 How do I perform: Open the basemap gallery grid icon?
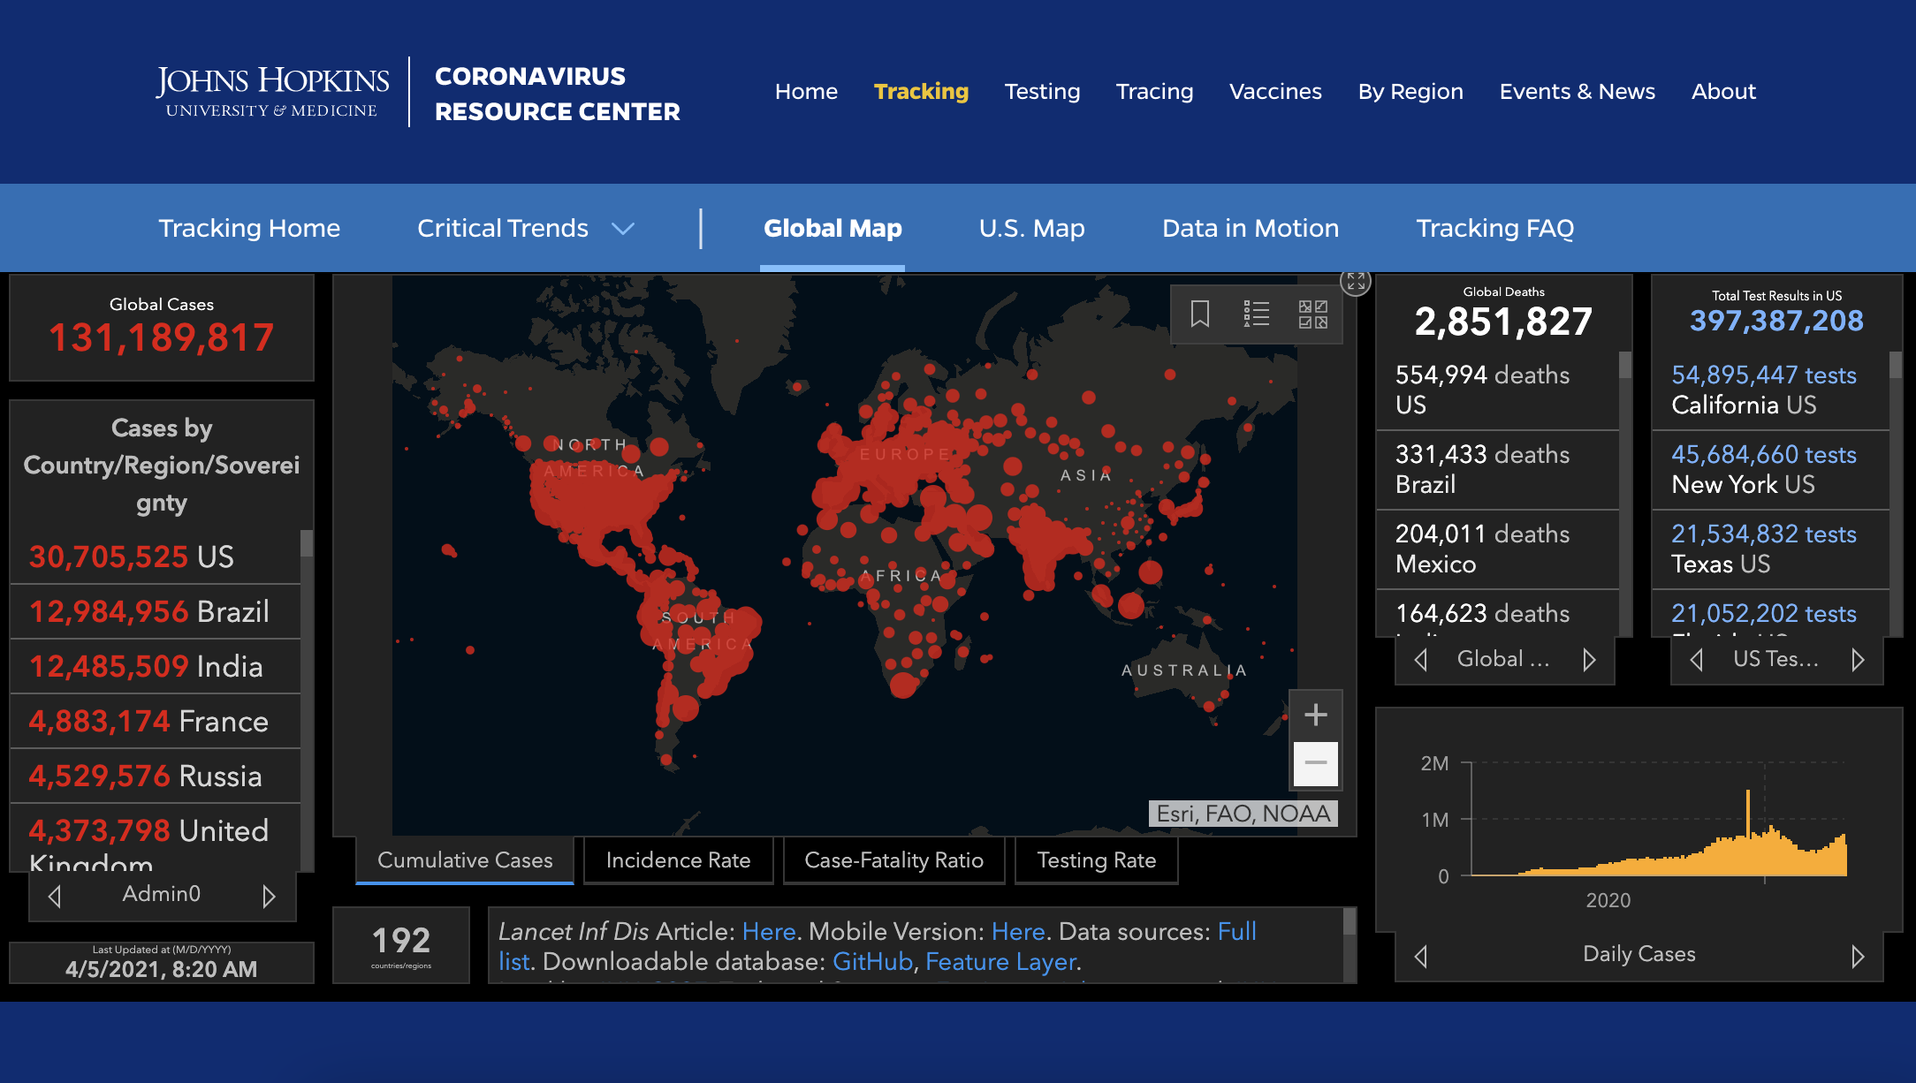pyautogui.click(x=1312, y=314)
